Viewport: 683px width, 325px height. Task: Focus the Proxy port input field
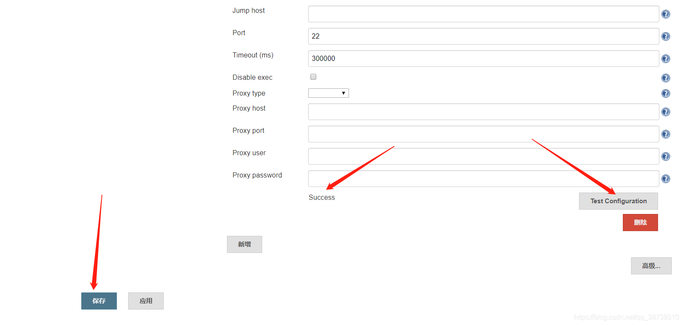[484, 134]
